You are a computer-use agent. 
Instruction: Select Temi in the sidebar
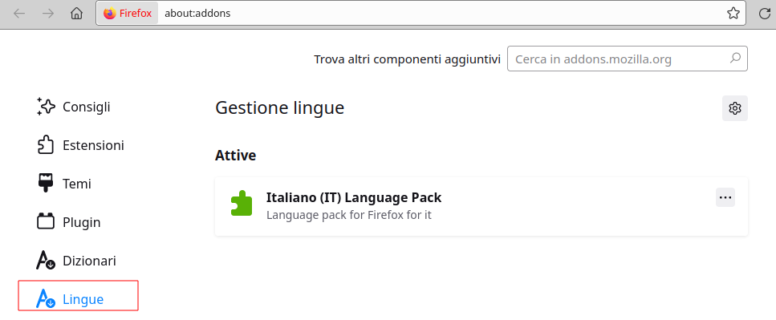click(x=79, y=184)
